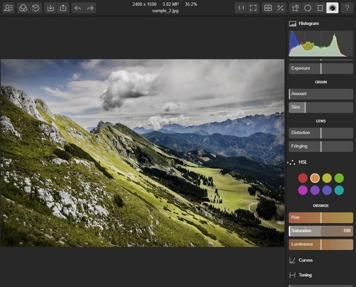Click the Curves graph icon

[x=292, y=260]
